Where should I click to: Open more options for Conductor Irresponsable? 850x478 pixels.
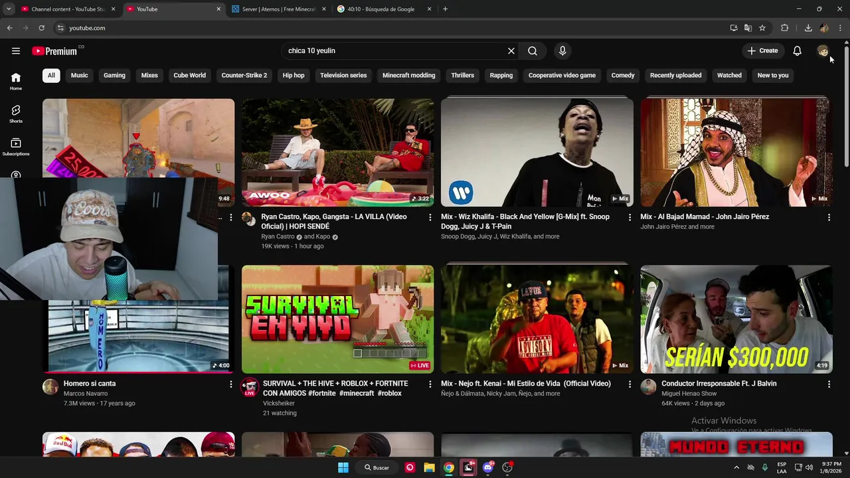pyautogui.click(x=829, y=384)
